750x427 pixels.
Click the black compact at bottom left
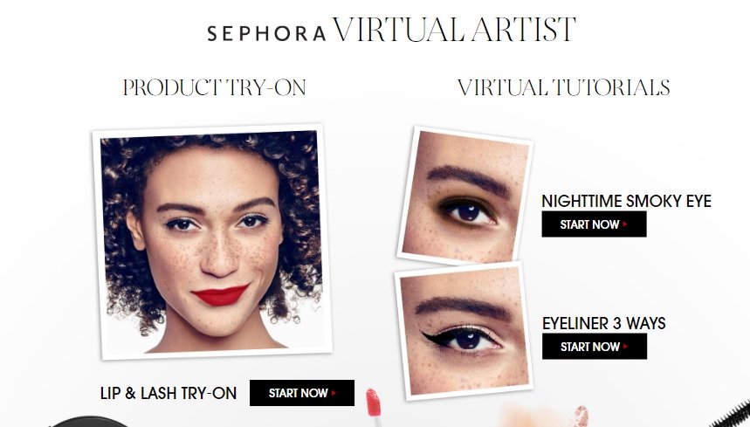[88, 422]
